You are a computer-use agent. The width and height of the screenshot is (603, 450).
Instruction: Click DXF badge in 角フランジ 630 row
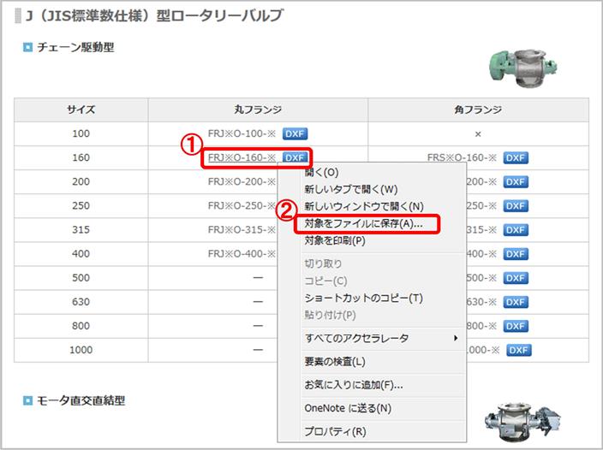tap(516, 302)
